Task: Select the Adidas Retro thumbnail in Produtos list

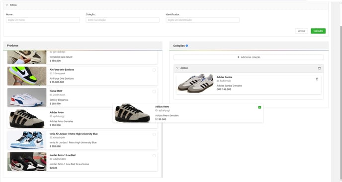Action: [27, 119]
